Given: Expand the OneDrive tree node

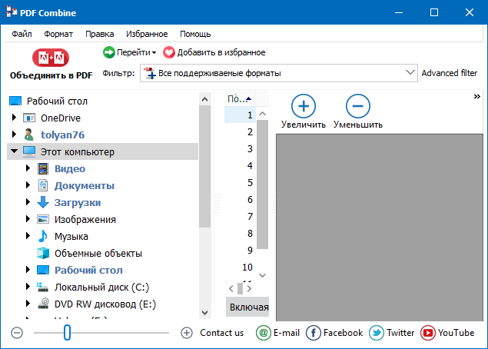Looking at the screenshot, I should [x=14, y=118].
